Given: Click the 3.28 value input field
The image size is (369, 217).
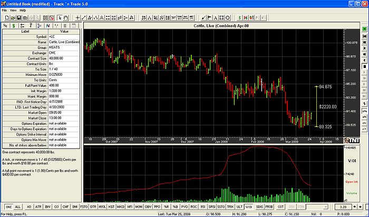Looking at the screenshot, I should [x=343, y=207].
